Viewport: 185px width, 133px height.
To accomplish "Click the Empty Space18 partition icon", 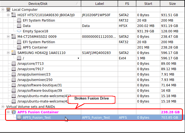I will 19,31.
